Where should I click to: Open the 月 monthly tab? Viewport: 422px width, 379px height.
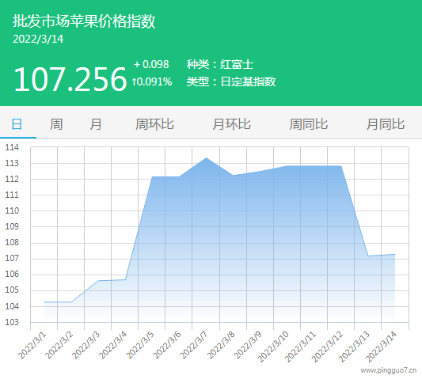coord(96,124)
